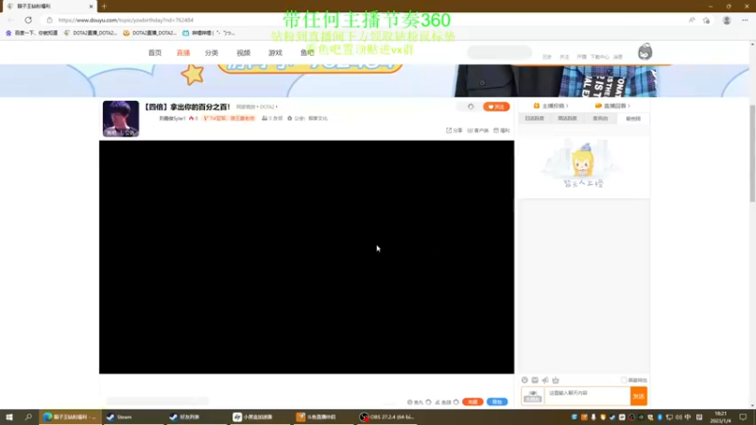Click the 客户端 client link
The image size is (756, 425).
pos(477,130)
